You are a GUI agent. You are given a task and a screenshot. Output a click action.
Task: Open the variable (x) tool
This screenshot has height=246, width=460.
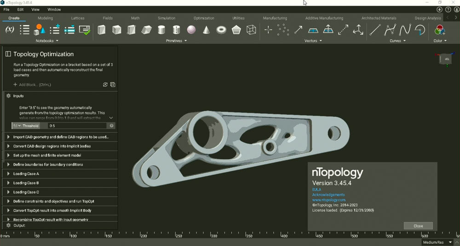(x=10, y=29)
